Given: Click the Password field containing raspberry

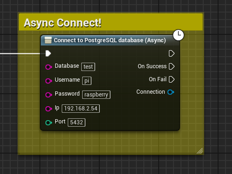Looking at the screenshot, I should pyautogui.click(x=96, y=95).
